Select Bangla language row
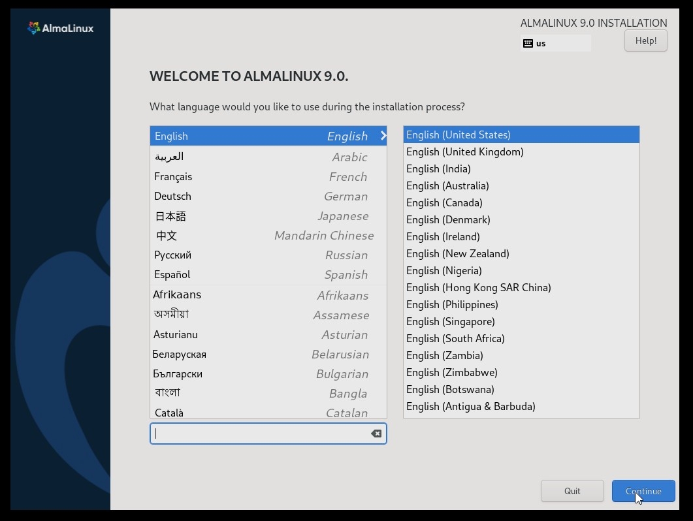The width and height of the screenshot is (693, 521). point(268,393)
